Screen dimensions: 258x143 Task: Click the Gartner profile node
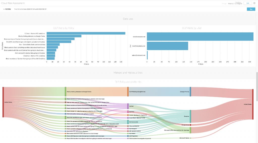point(128,106)
